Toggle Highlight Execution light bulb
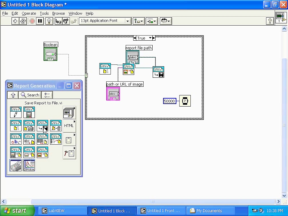 [49, 21]
